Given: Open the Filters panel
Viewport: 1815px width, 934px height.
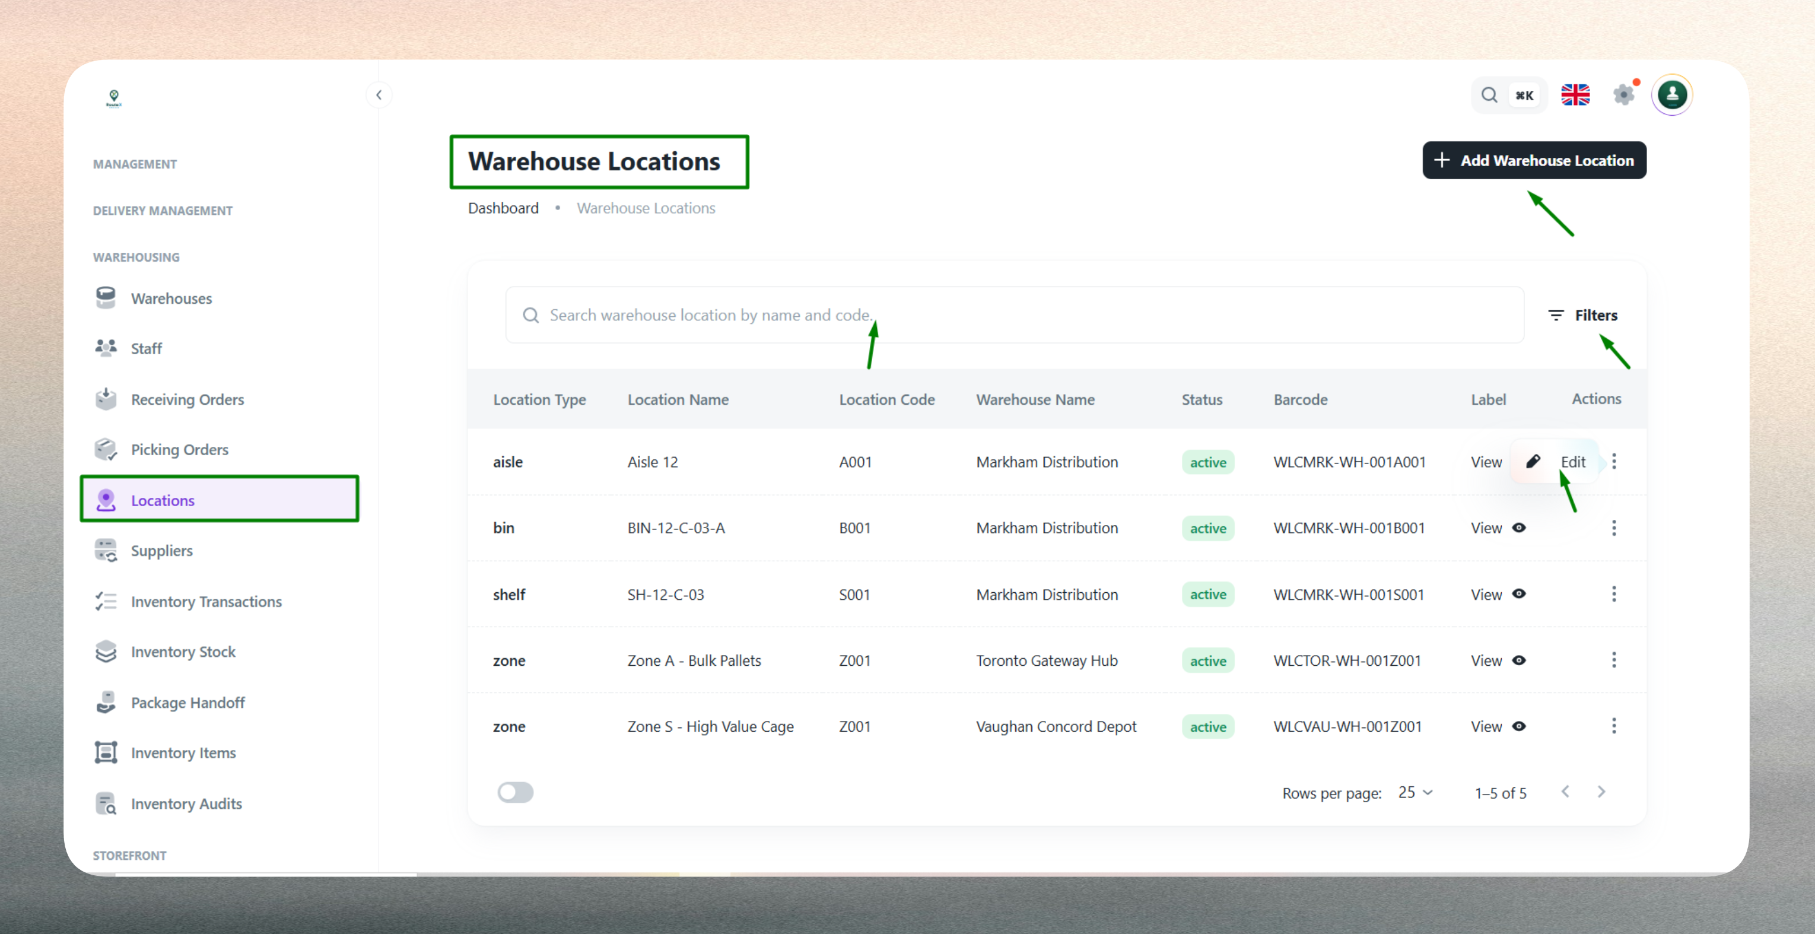Looking at the screenshot, I should click(x=1583, y=315).
